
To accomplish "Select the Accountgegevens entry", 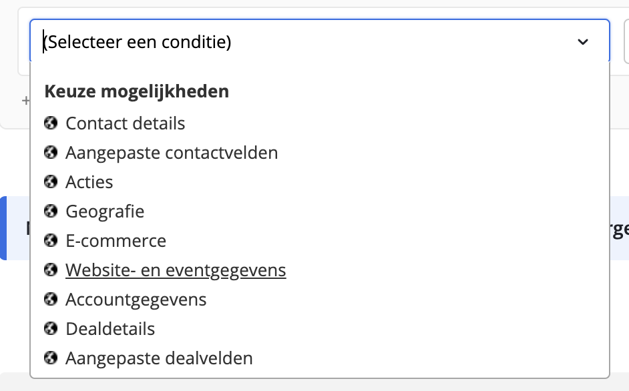I will (x=136, y=300).
